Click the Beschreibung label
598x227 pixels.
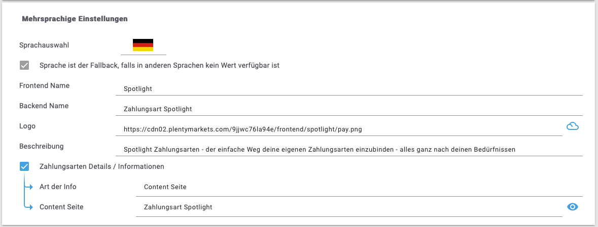(42, 146)
